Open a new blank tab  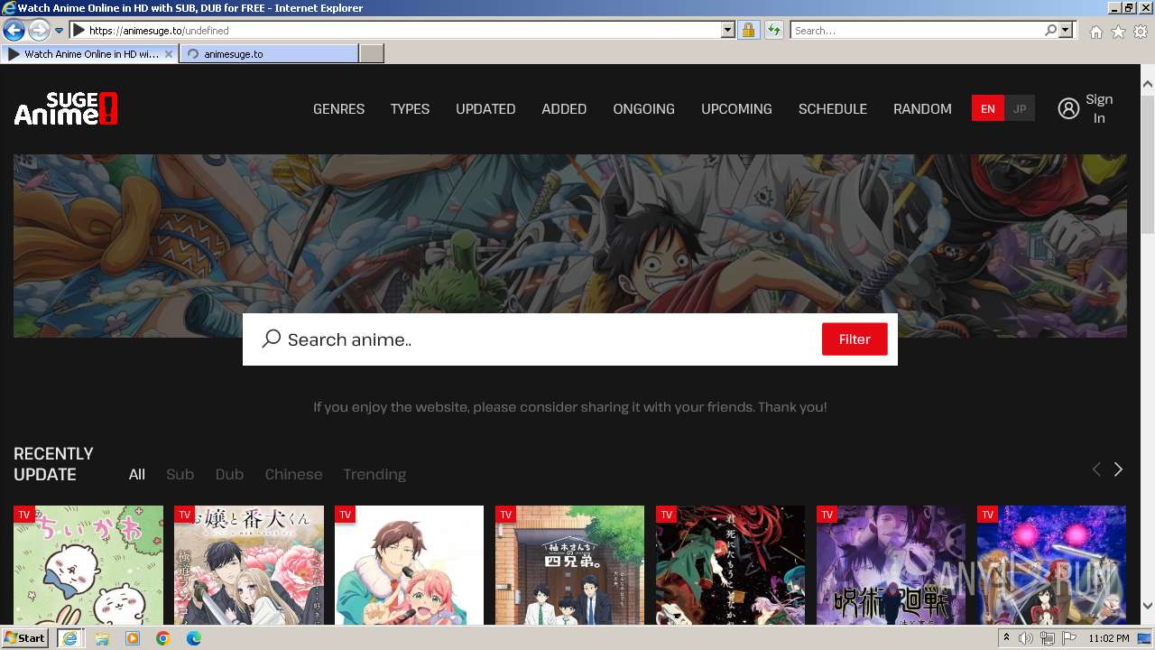(x=372, y=54)
